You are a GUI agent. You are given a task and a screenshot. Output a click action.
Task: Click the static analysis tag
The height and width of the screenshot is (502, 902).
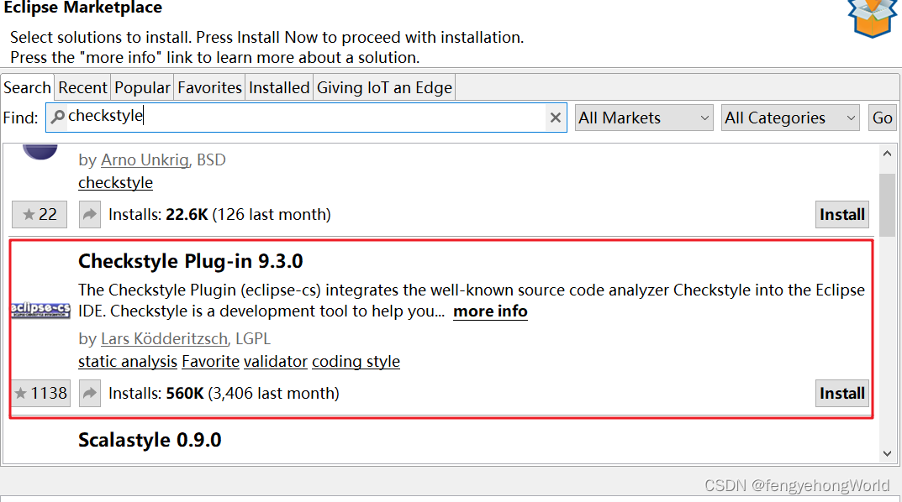point(128,361)
